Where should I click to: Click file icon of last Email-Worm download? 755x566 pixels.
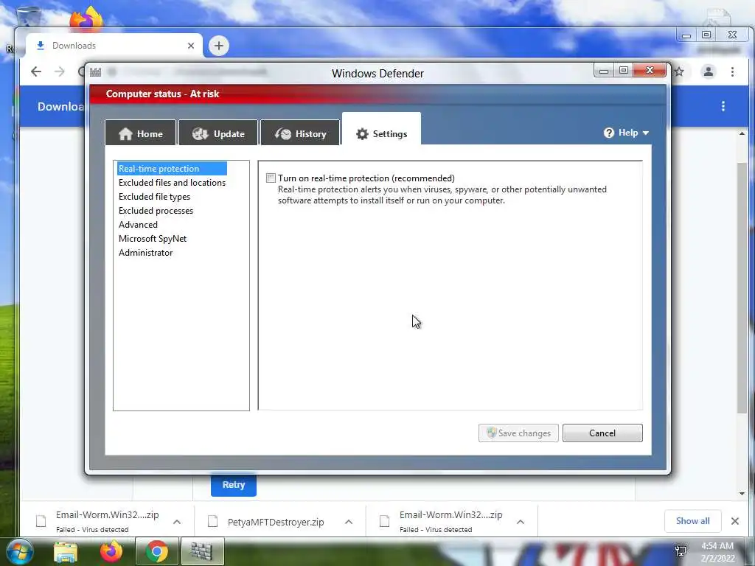pos(385,521)
